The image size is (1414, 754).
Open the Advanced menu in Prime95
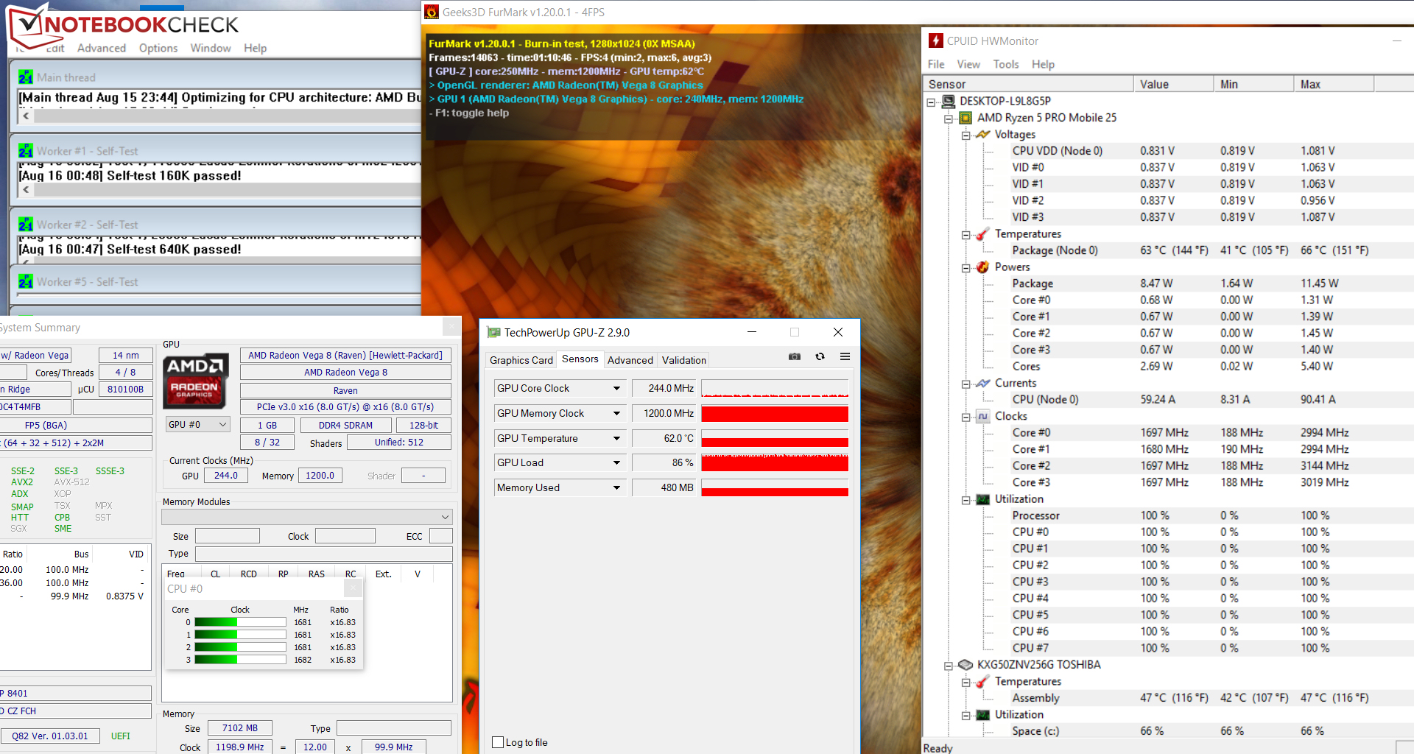[102, 48]
